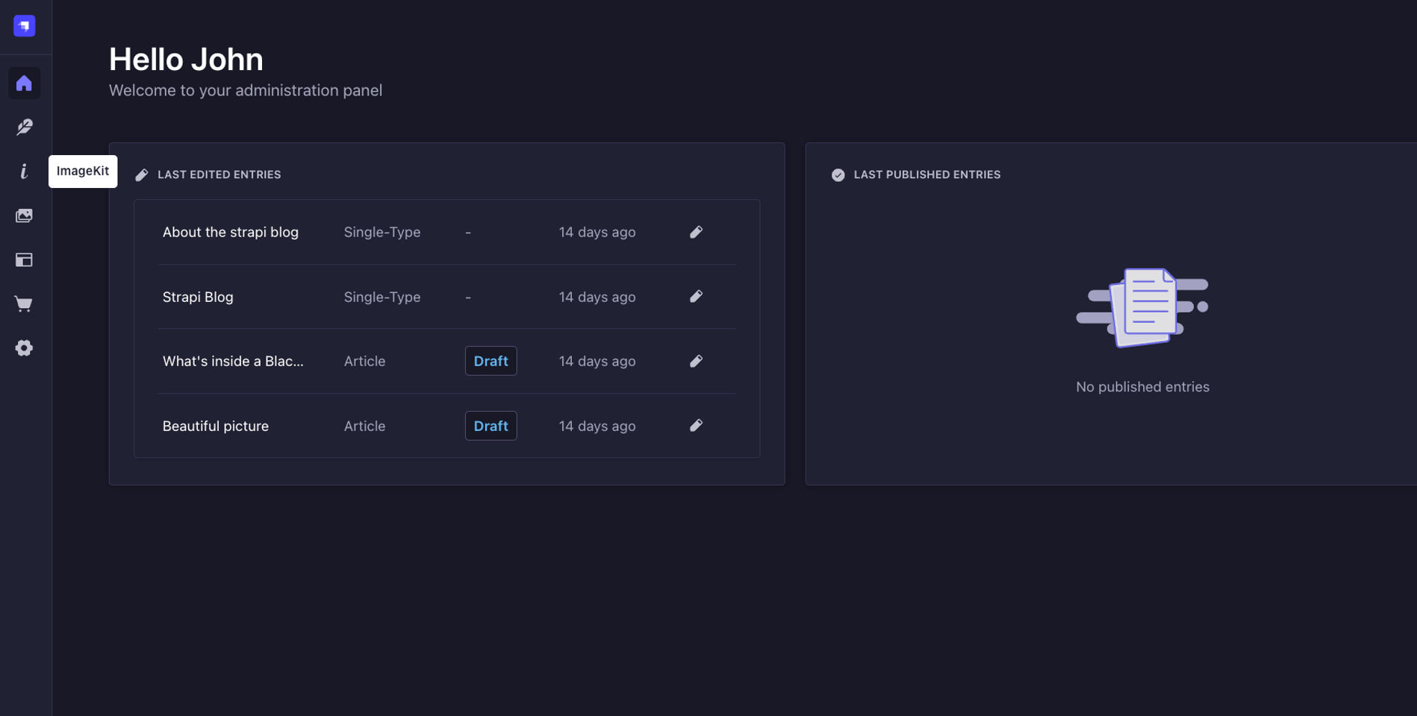Click edit pencil for Strapi Blog
The image size is (1417, 716).
click(x=696, y=297)
